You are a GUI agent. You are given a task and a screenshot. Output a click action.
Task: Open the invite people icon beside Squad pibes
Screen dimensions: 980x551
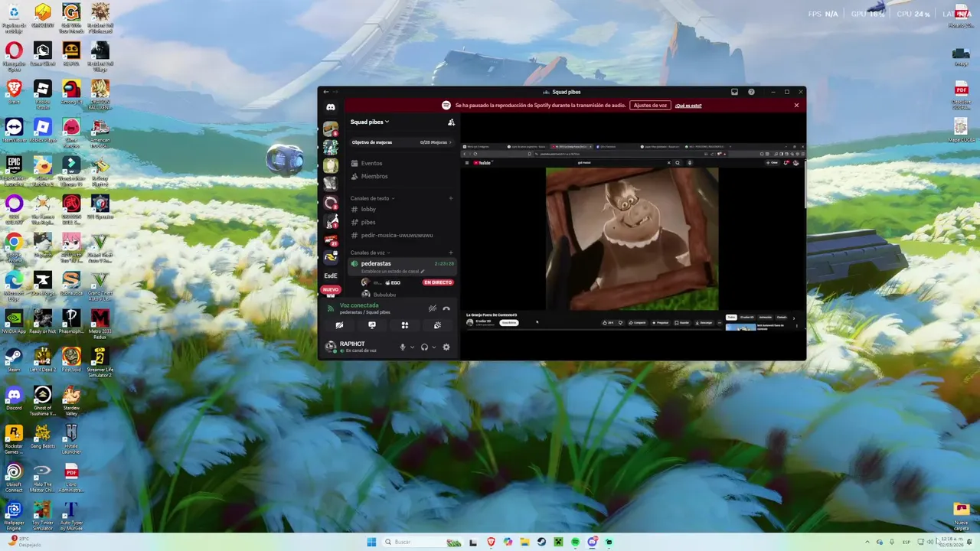[451, 122]
